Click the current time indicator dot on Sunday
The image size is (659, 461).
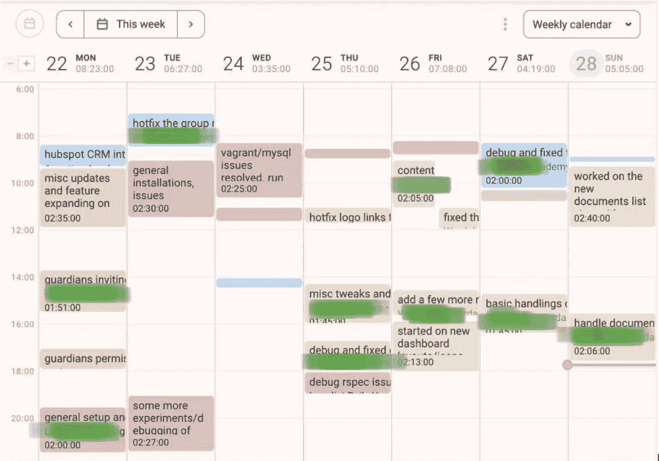[x=567, y=365]
